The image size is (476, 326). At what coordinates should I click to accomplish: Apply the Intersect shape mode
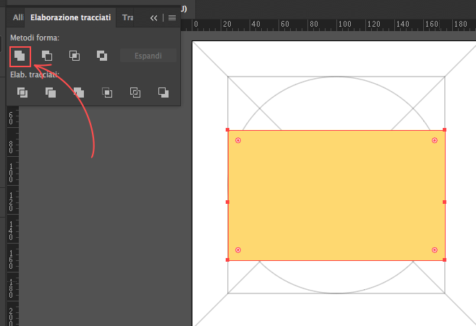[75, 56]
